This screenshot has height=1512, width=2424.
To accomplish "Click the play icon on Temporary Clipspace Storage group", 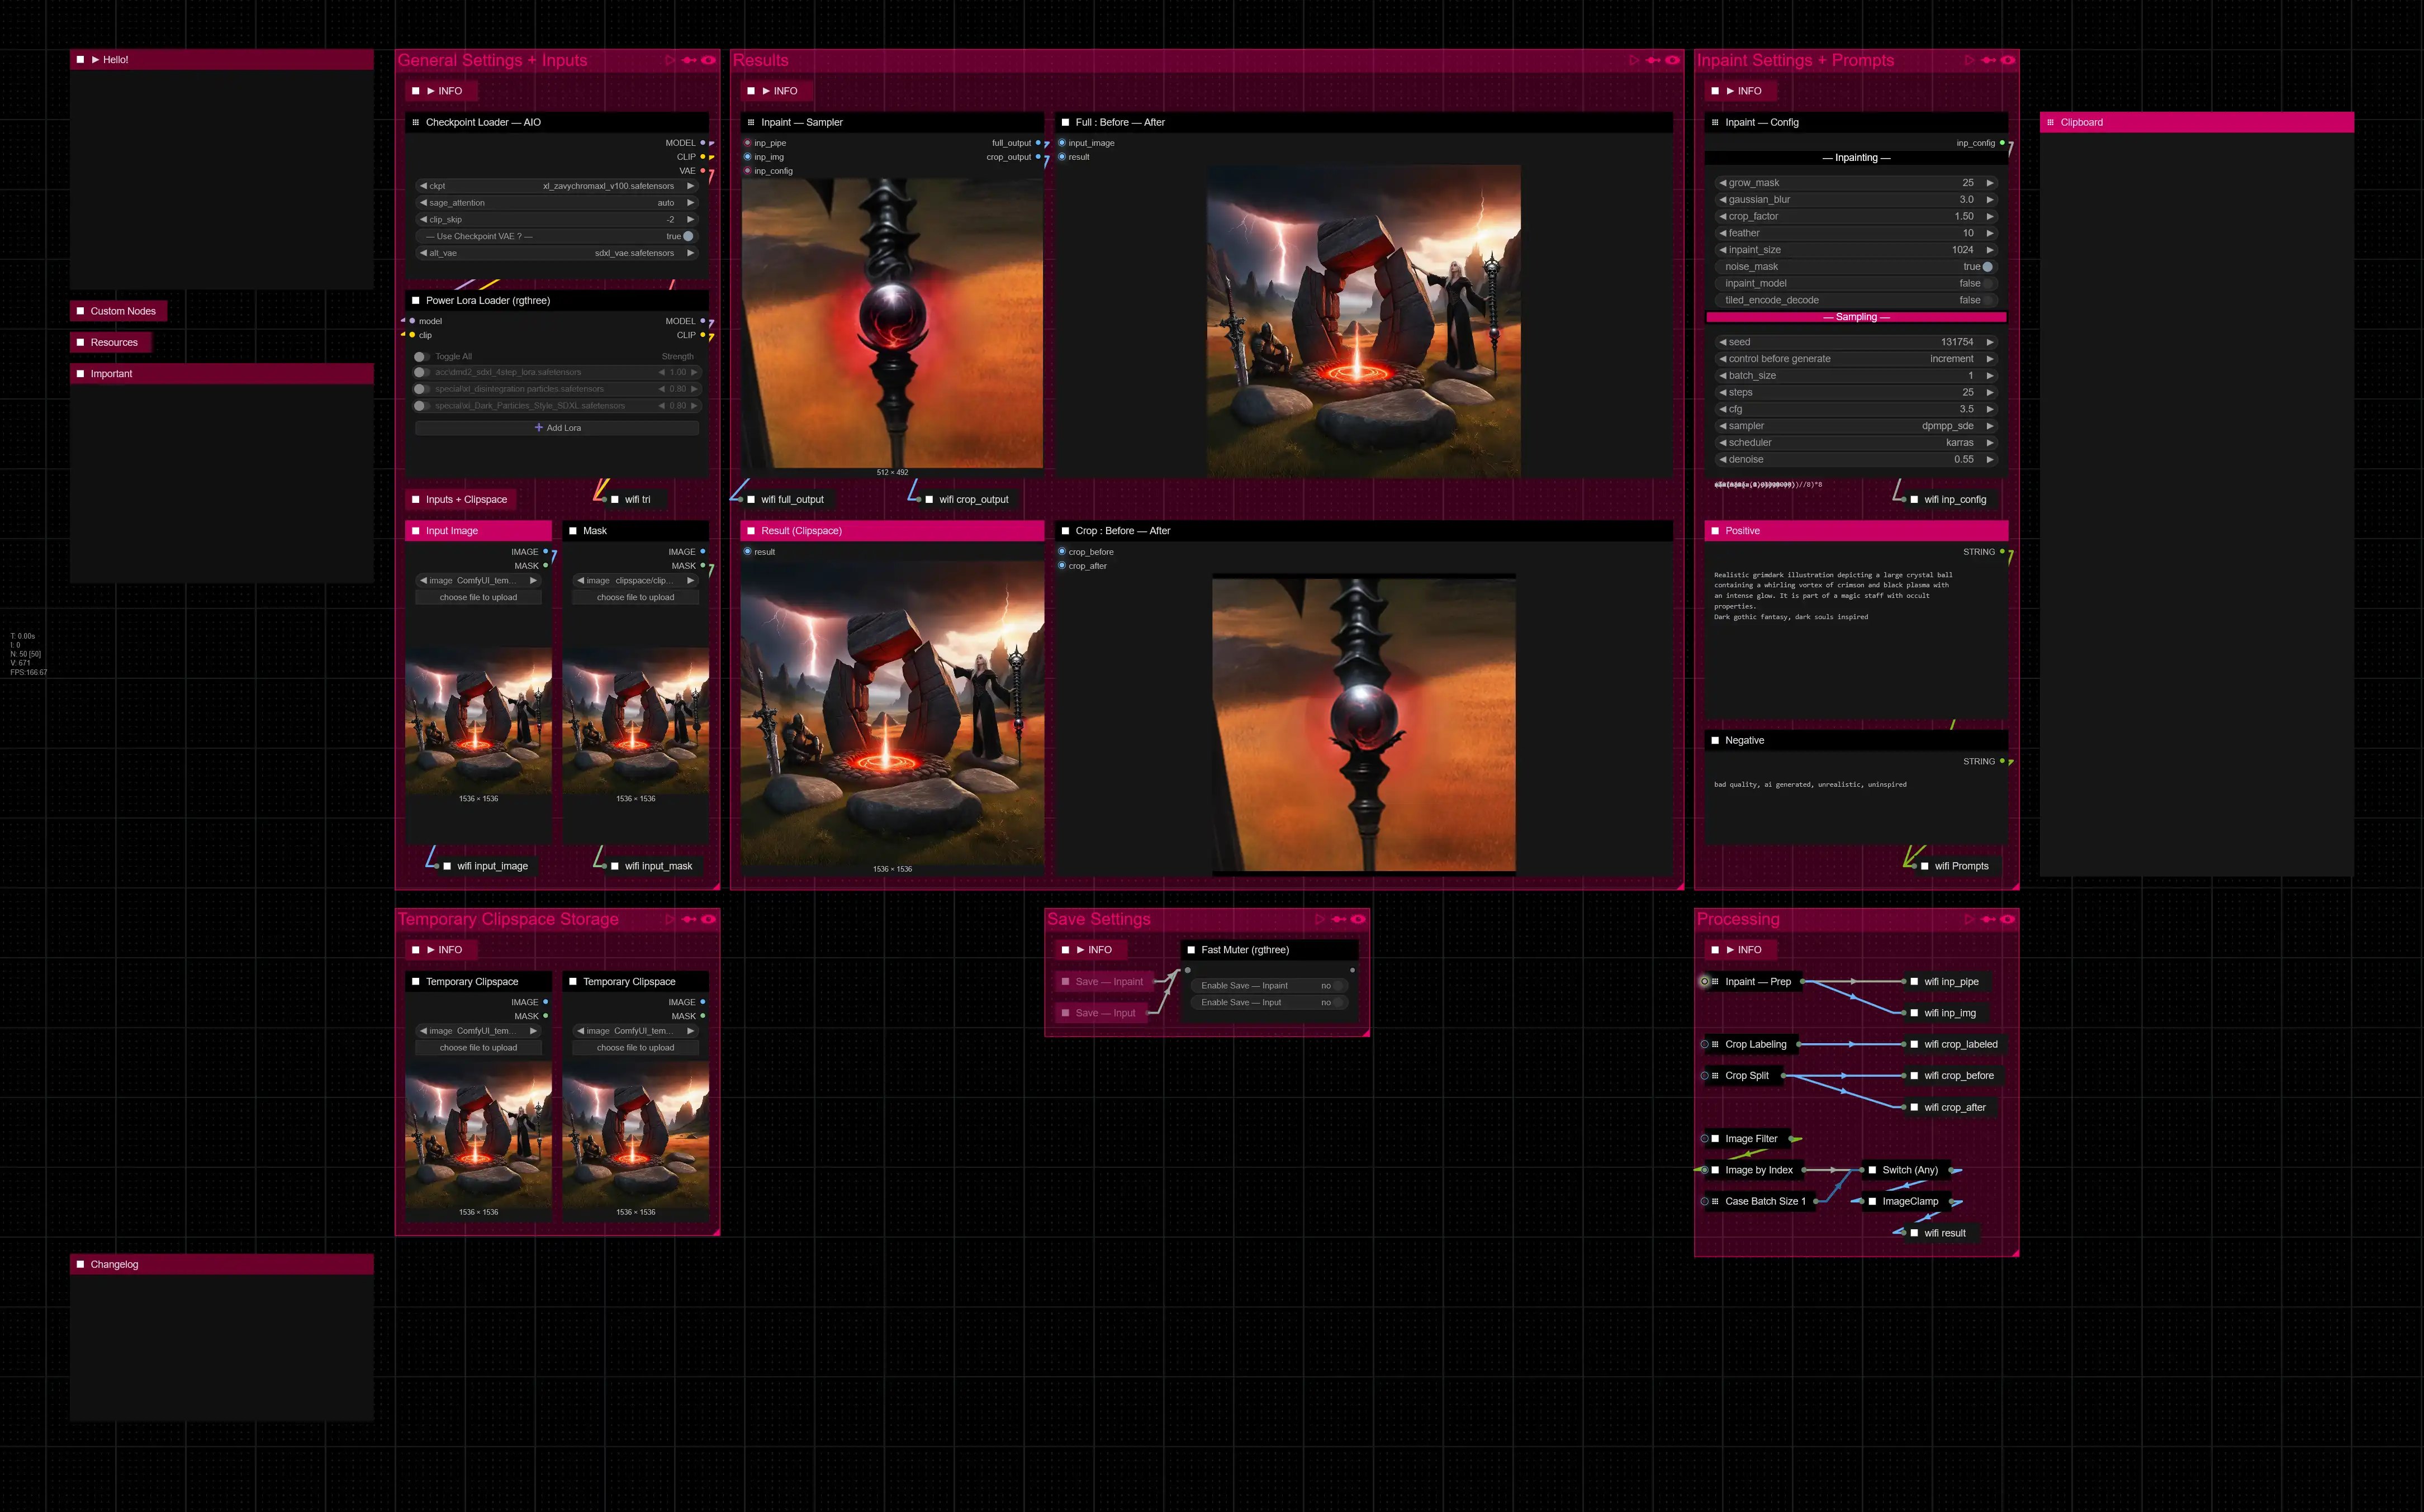I will pos(670,920).
